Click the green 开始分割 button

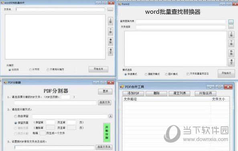(x=107, y=133)
